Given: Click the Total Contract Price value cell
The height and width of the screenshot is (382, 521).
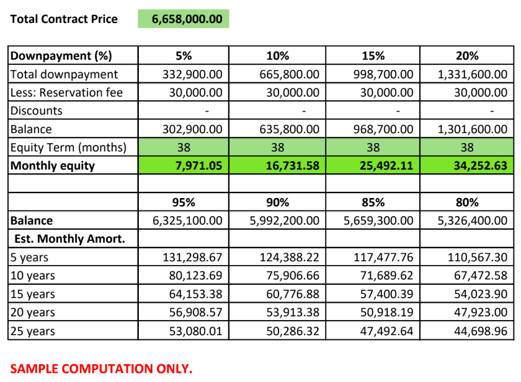Looking at the screenshot, I should pos(184,19).
